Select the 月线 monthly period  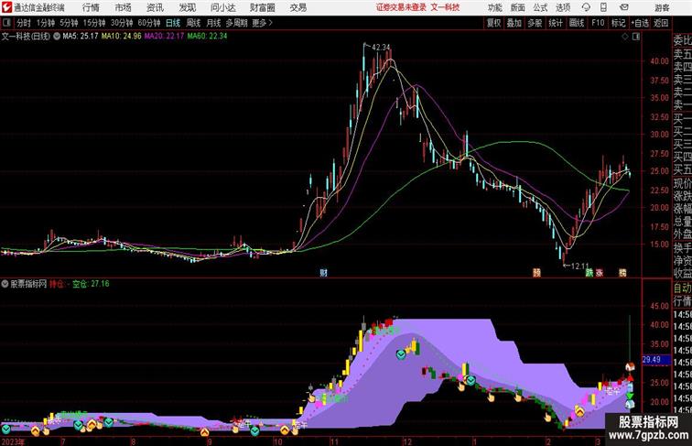pyautogui.click(x=213, y=23)
